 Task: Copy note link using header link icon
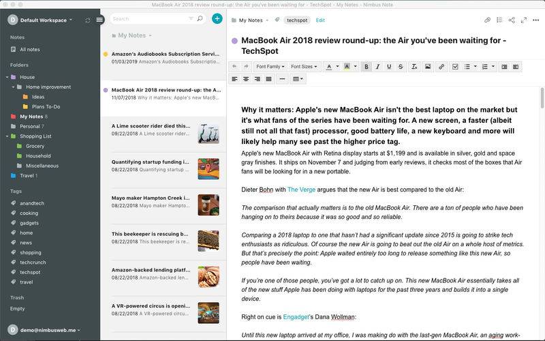click(x=487, y=20)
